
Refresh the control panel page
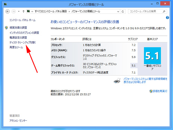(x=123, y=11)
